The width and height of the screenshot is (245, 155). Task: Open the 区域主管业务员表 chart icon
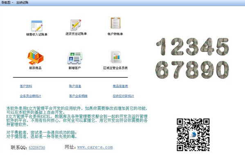pos(116,57)
